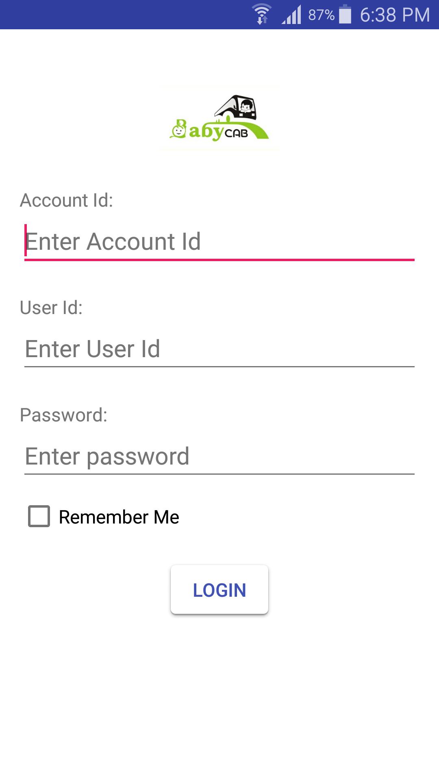439x781 pixels.
Task: Tap the BabyCab logo image
Action: 219,118
